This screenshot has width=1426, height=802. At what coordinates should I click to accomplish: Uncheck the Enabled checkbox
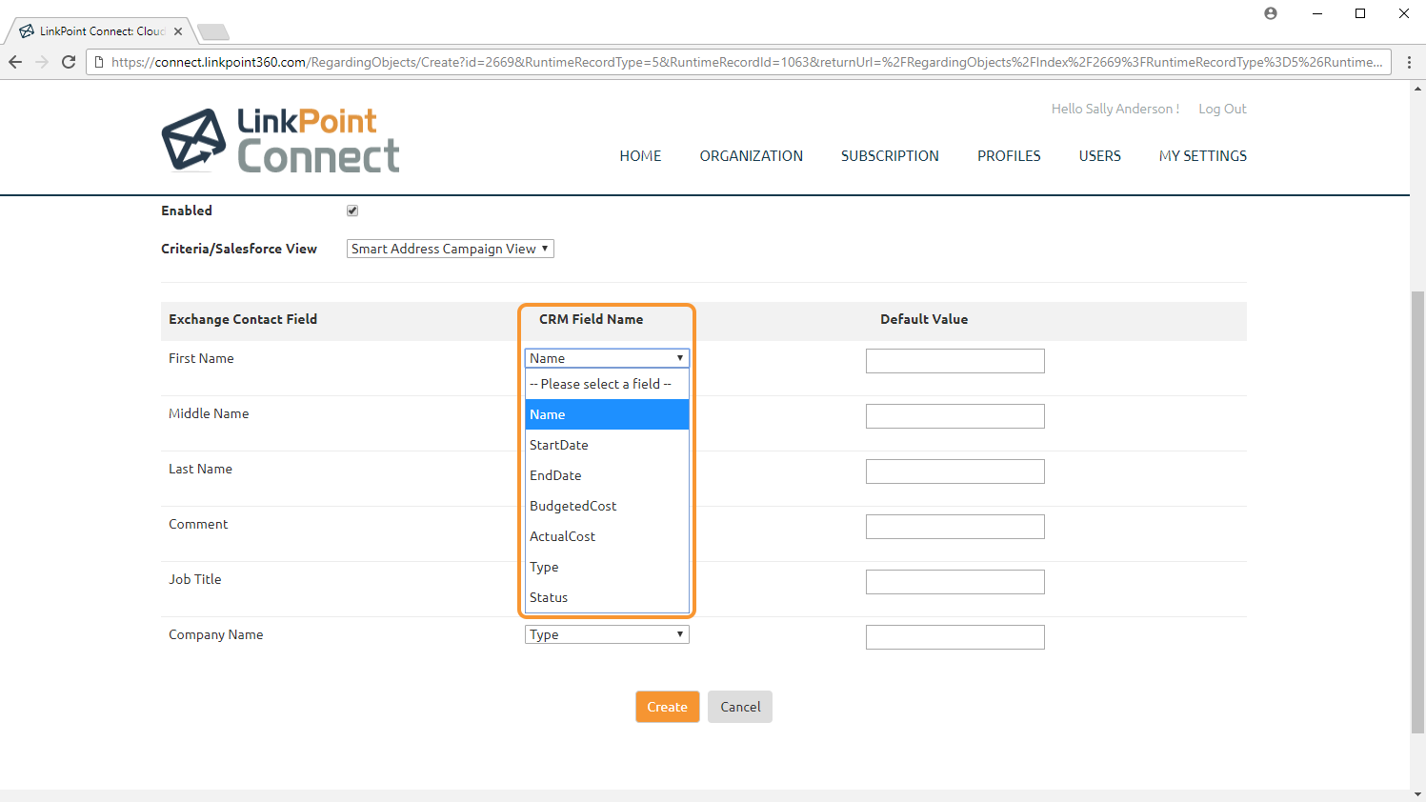click(352, 211)
